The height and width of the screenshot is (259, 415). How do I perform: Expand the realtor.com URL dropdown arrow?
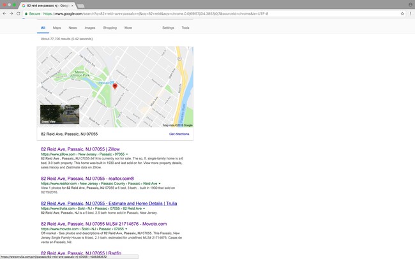(x=160, y=184)
